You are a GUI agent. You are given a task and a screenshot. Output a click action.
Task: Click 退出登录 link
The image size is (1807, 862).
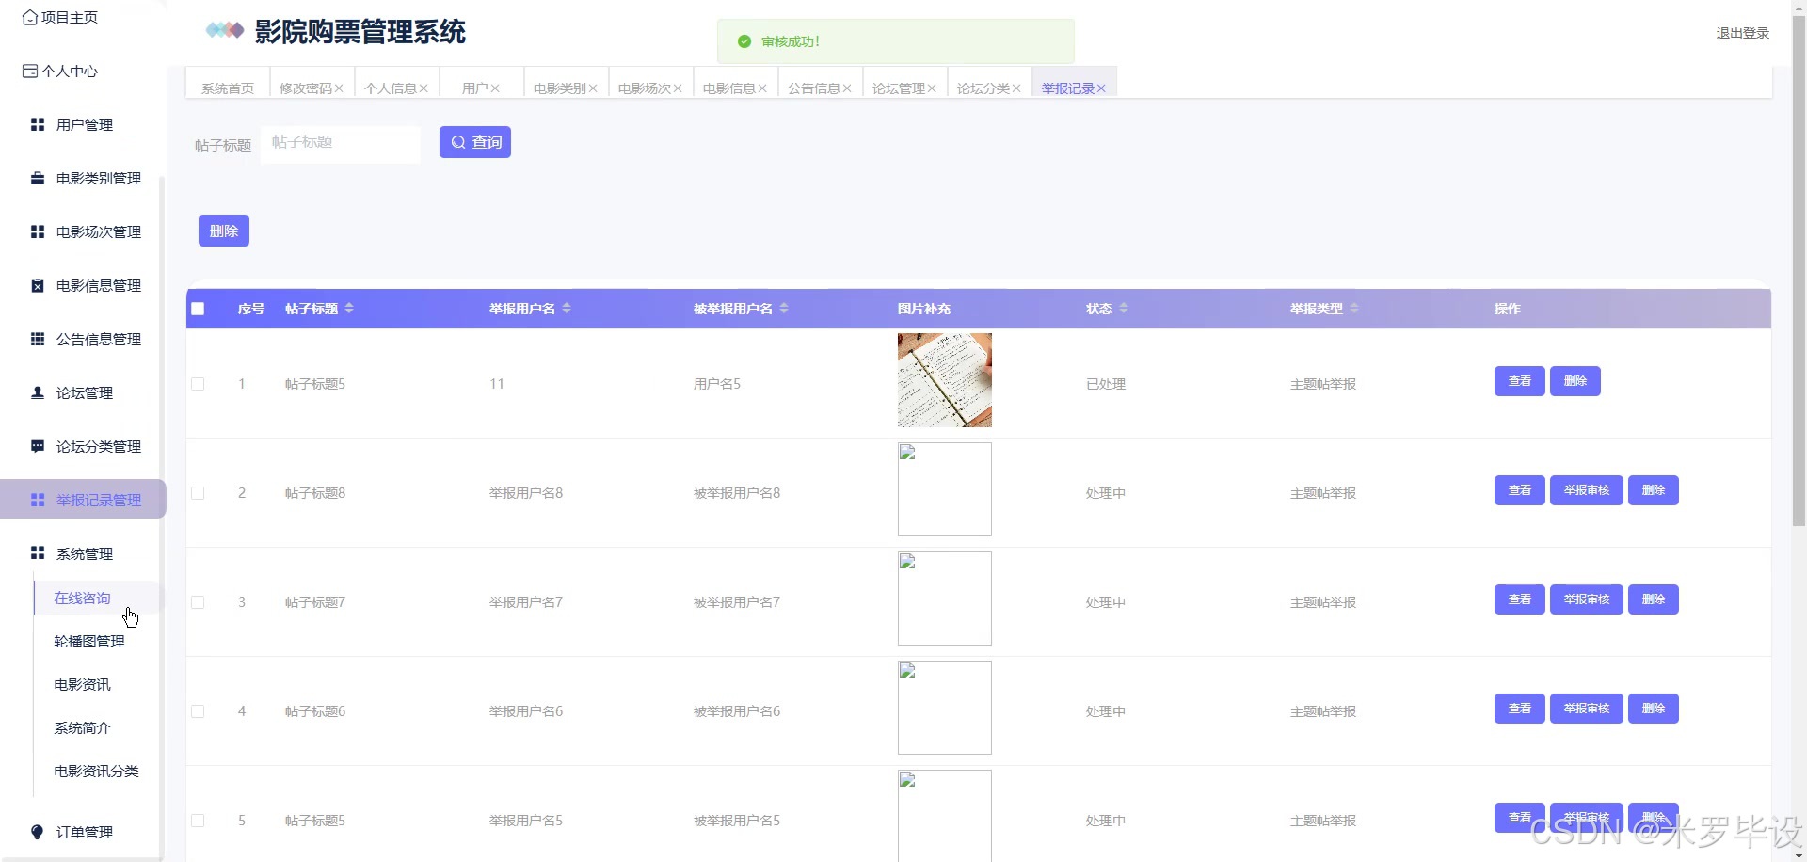1742,33
